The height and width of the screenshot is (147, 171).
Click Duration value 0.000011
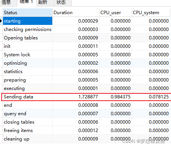coord(88,46)
